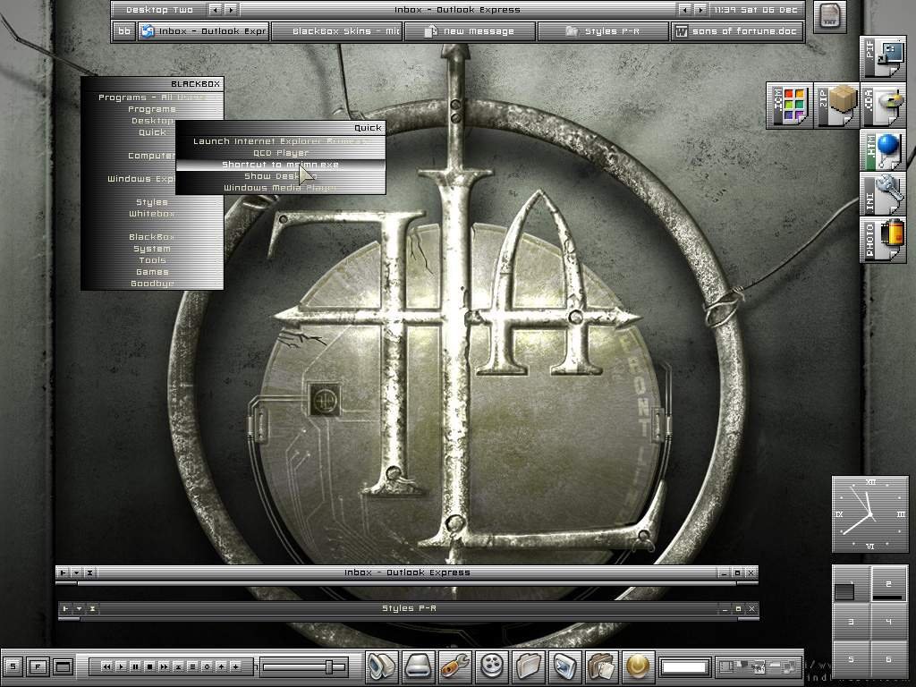The width and height of the screenshot is (916, 687).
Task: Switch to the previous workspace using the left arrow
Action: 216,10
